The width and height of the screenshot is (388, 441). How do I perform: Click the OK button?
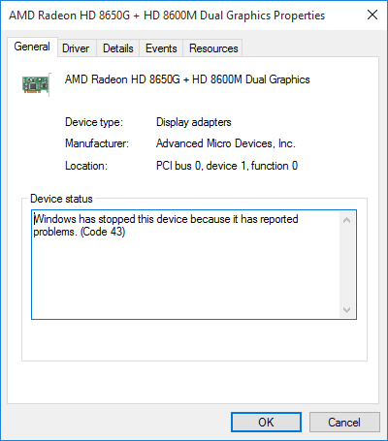(x=266, y=422)
